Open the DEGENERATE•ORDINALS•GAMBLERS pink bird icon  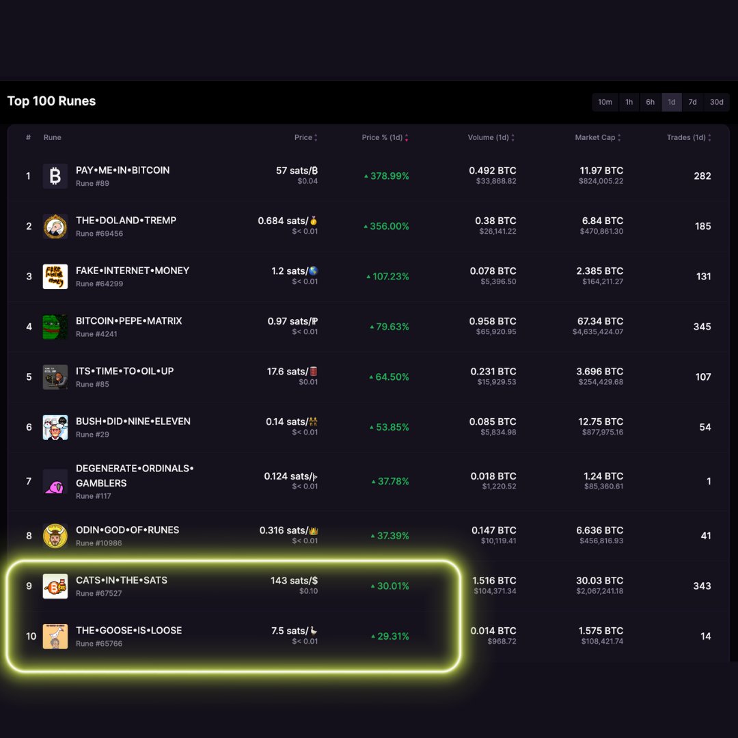[55, 482]
